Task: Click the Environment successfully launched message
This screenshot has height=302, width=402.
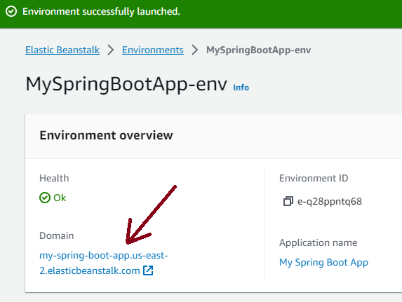Action: [x=101, y=11]
